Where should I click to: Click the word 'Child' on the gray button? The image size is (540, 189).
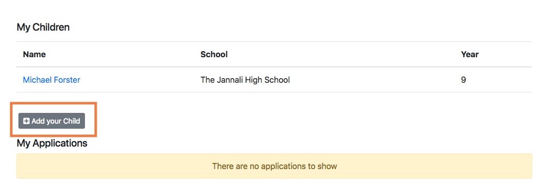pos(72,121)
